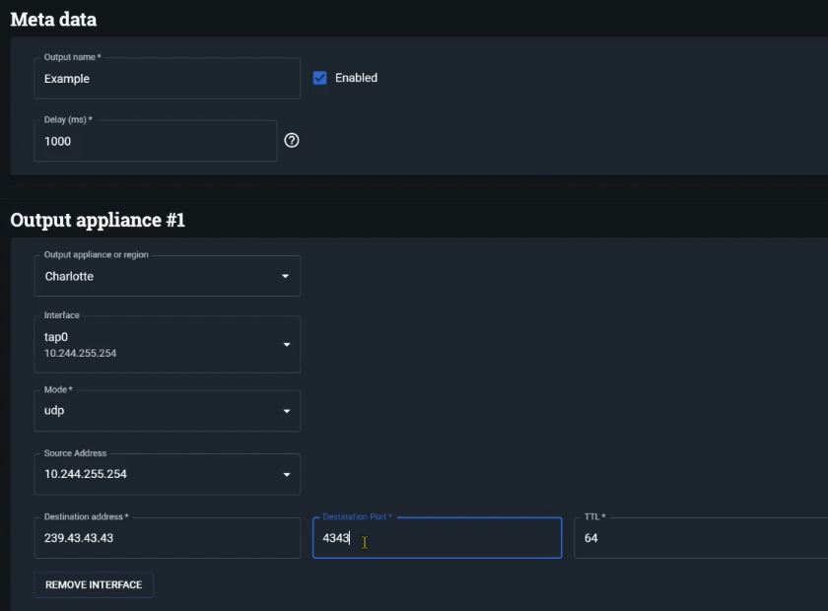
Task: Focus the Delay (ms) input field
Action: [155, 141]
